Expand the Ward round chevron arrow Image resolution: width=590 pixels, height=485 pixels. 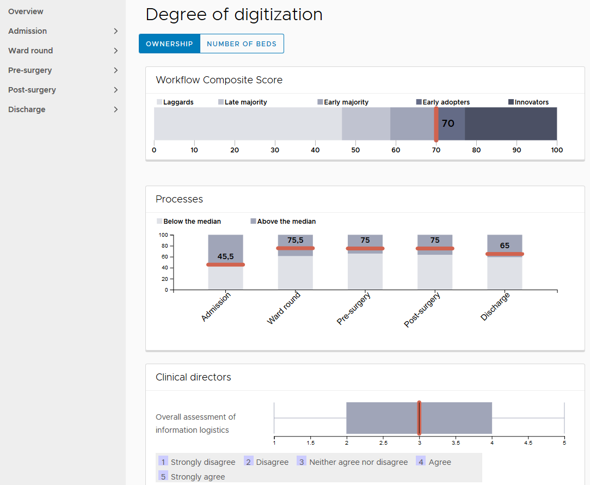point(115,51)
